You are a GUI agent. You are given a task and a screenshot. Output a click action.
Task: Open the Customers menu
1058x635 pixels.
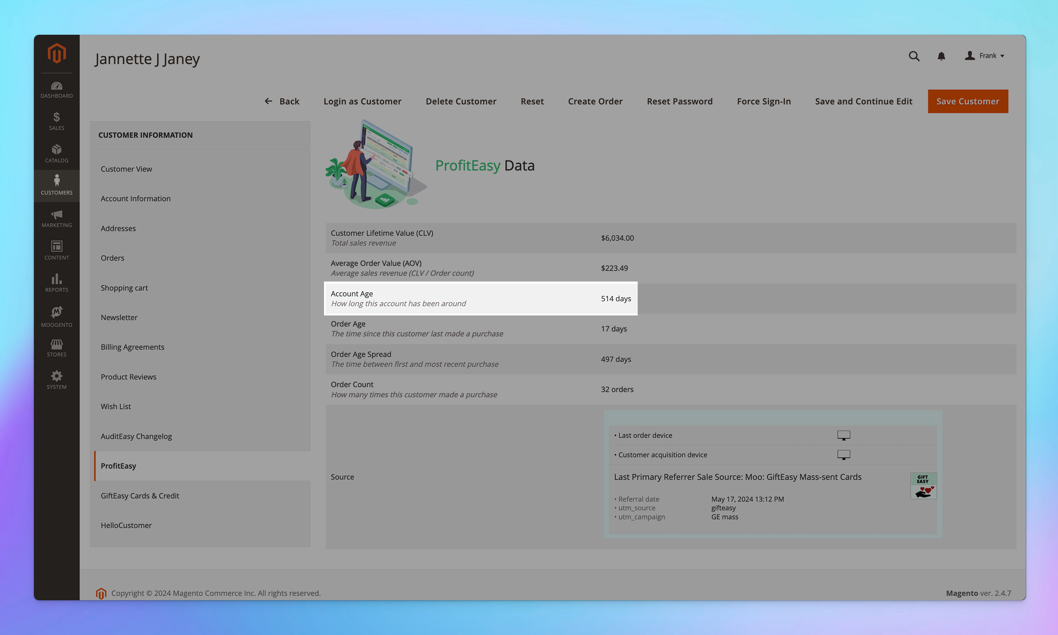tap(57, 186)
